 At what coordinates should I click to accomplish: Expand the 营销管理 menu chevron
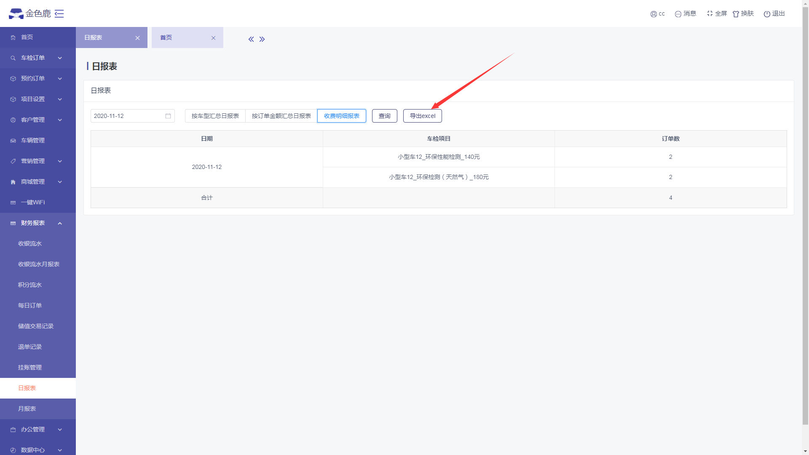pos(60,161)
